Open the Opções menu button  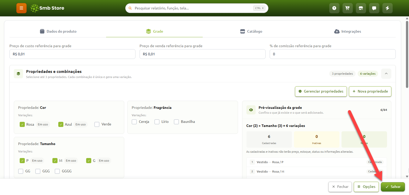[x=366, y=187]
